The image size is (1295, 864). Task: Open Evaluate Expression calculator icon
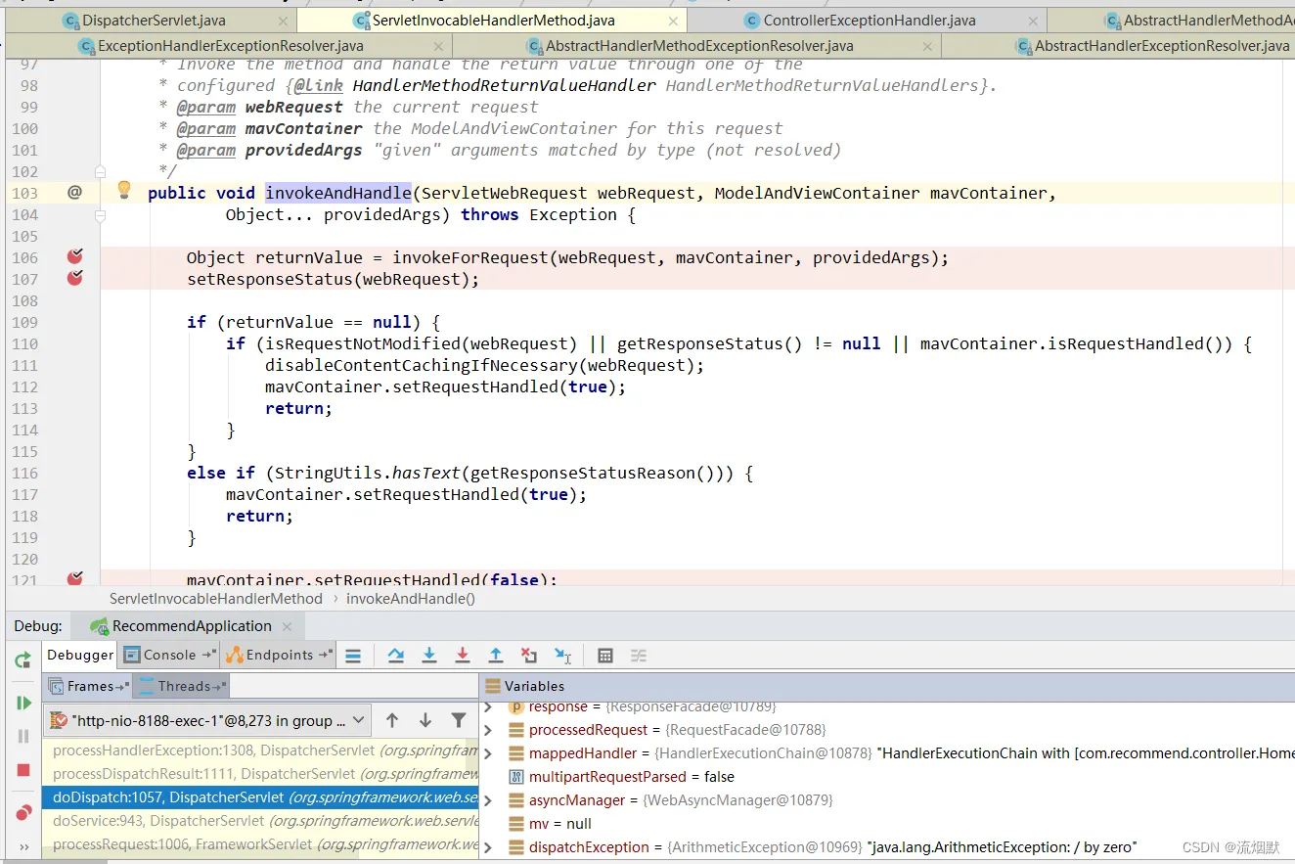tap(605, 656)
